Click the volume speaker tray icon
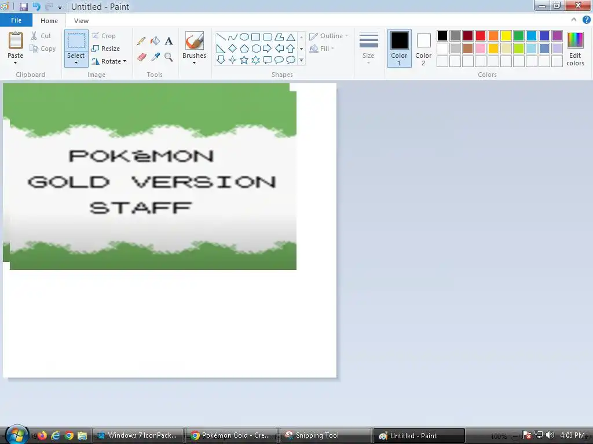593x444 pixels. tap(550, 435)
